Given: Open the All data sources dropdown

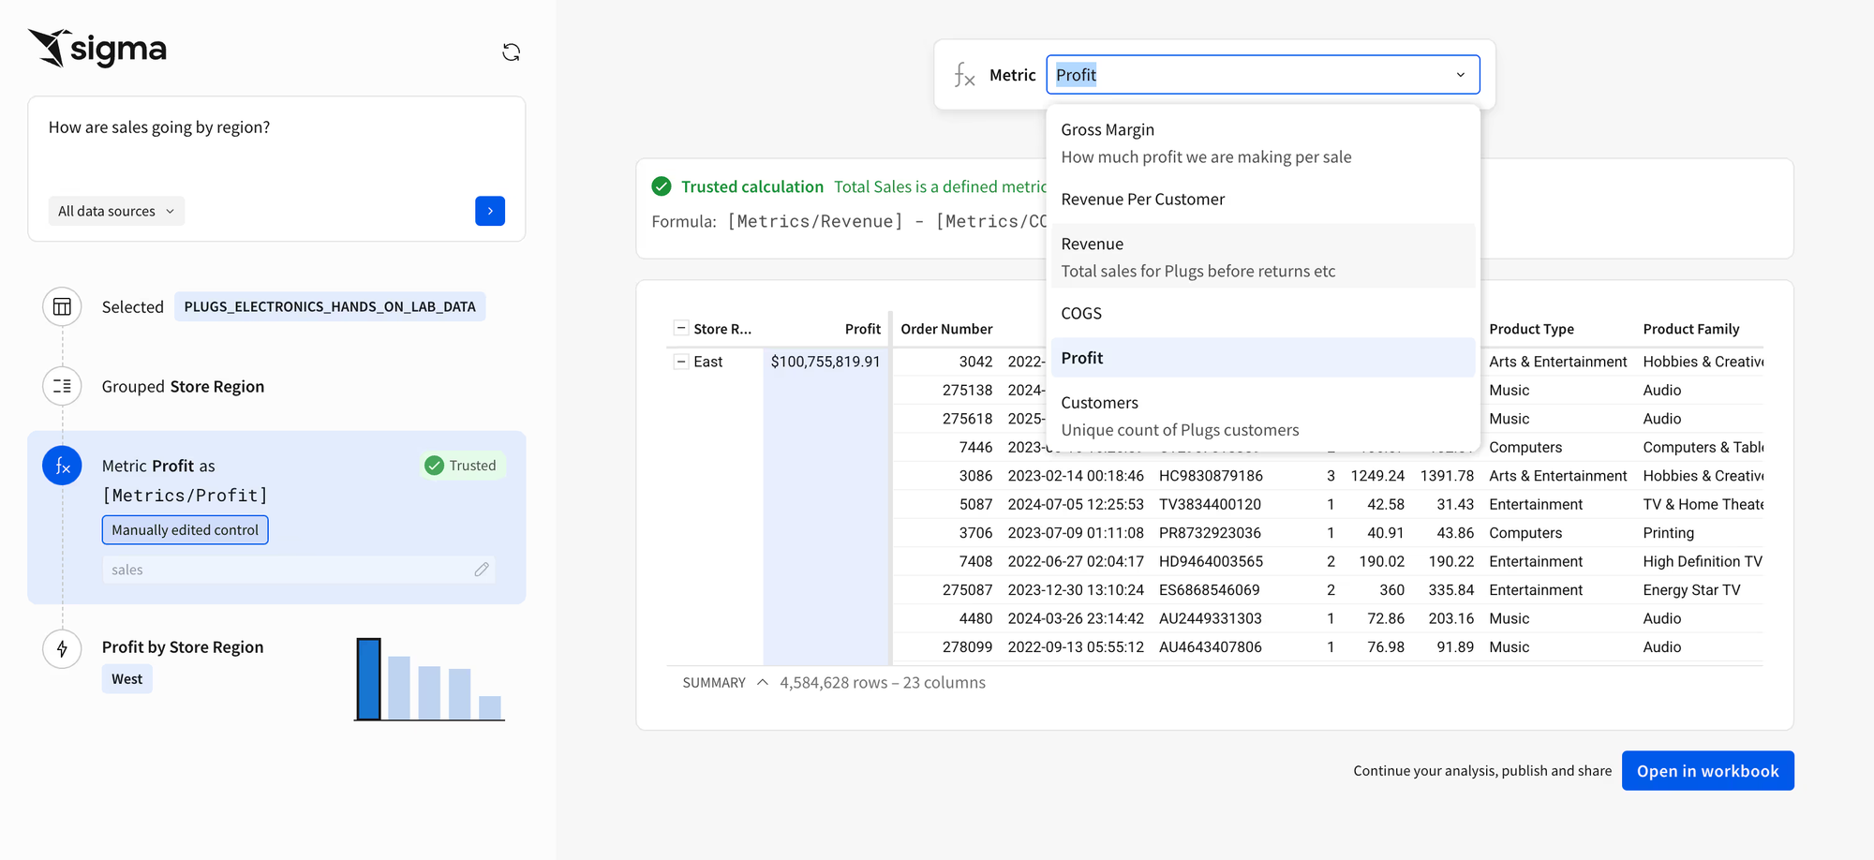Looking at the screenshot, I should (x=116, y=211).
